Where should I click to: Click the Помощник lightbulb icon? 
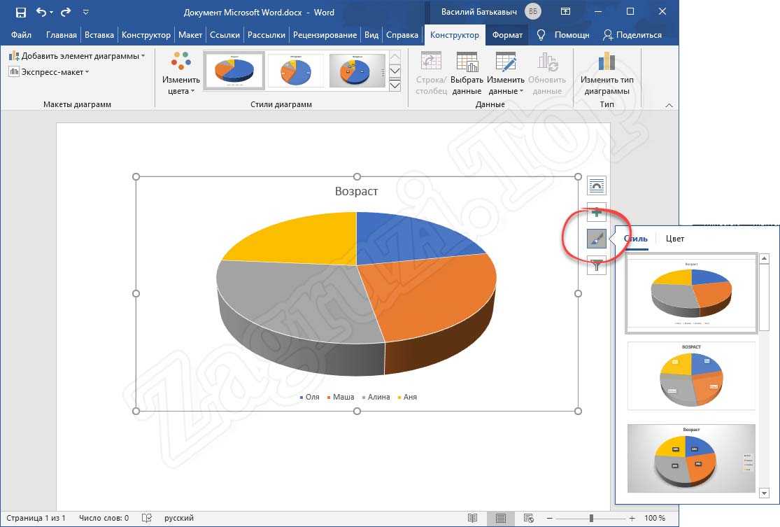541,35
